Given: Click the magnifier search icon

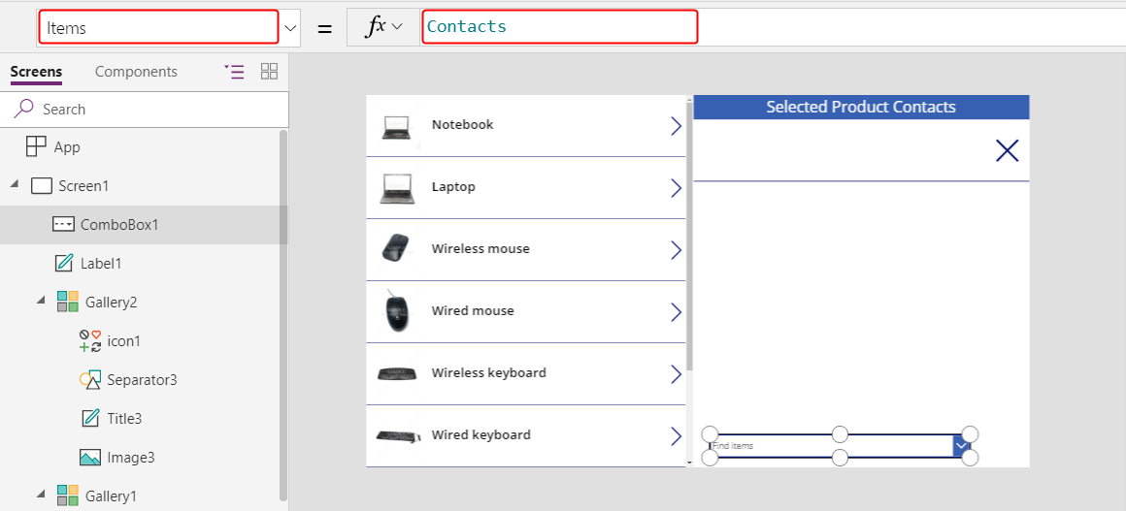Looking at the screenshot, I should pyautogui.click(x=23, y=109).
